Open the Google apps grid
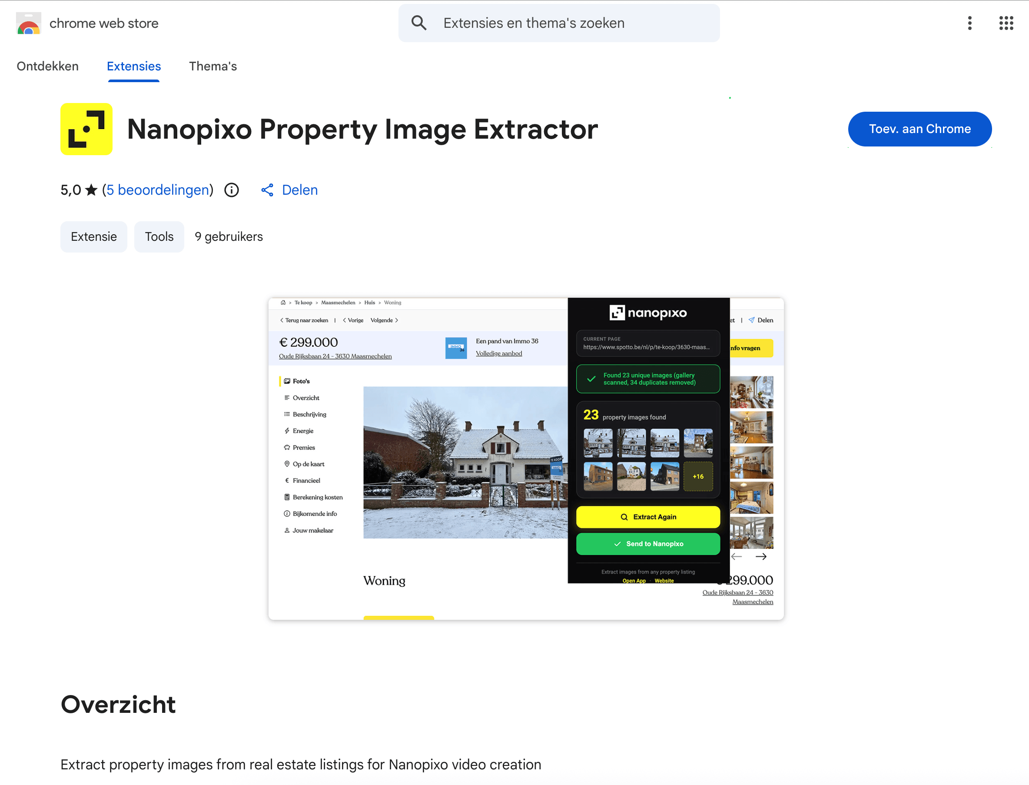This screenshot has width=1029, height=785. 1006,23
